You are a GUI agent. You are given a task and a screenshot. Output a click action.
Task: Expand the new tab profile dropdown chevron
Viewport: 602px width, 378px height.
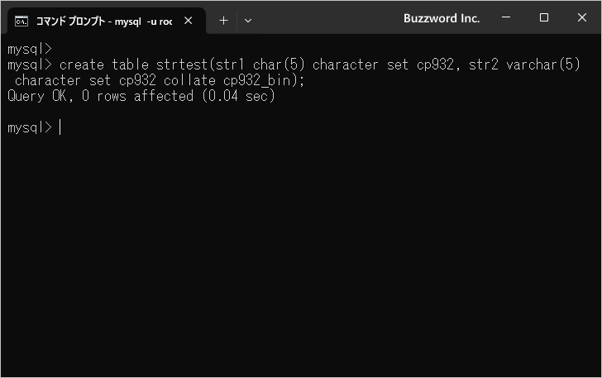pos(248,21)
